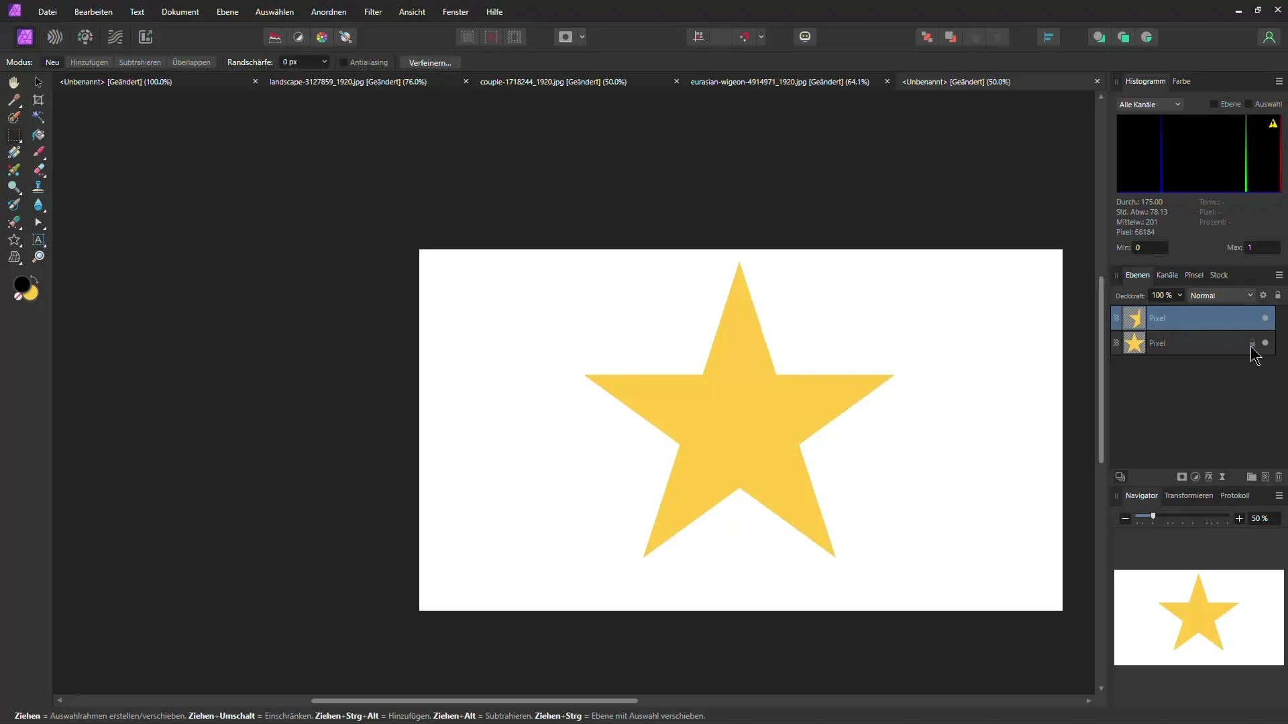Select the Blur drop tool

38,204
